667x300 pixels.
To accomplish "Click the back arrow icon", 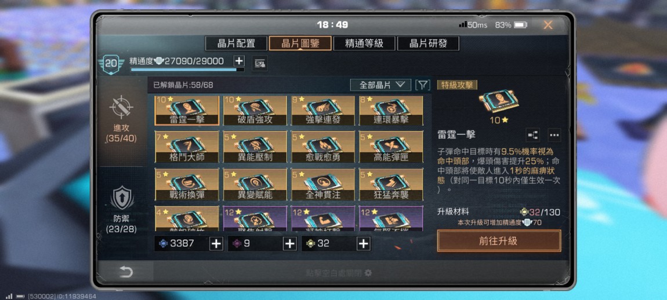I will (x=126, y=272).
